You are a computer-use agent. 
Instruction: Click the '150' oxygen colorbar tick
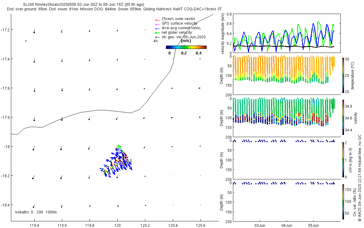348,190
